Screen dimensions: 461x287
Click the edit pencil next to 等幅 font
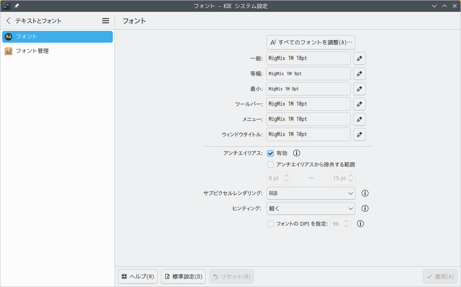point(359,74)
